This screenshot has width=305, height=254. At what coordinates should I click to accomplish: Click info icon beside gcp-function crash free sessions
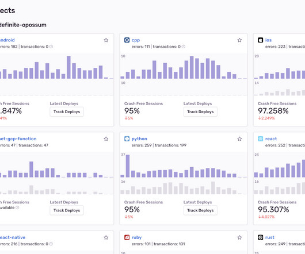[17, 207]
